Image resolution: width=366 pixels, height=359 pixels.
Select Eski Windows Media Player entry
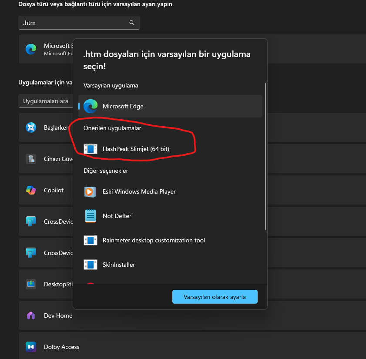tap(170, 191)
